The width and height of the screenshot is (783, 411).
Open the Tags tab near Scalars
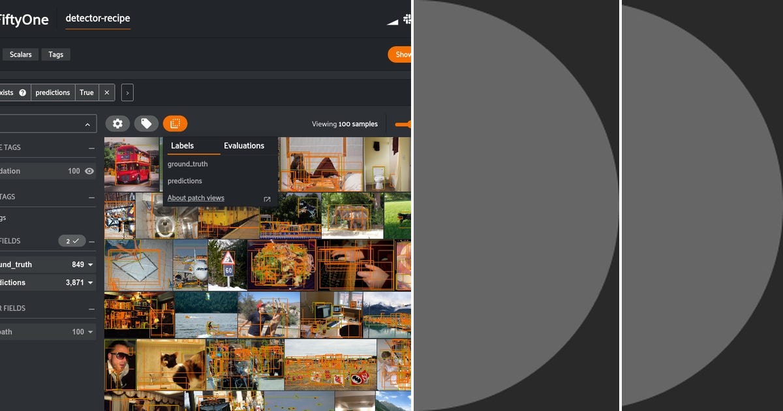[55, 54]
